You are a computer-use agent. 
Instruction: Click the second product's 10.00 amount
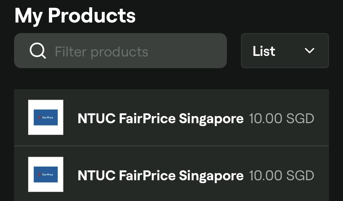click(x=266, y=176)
